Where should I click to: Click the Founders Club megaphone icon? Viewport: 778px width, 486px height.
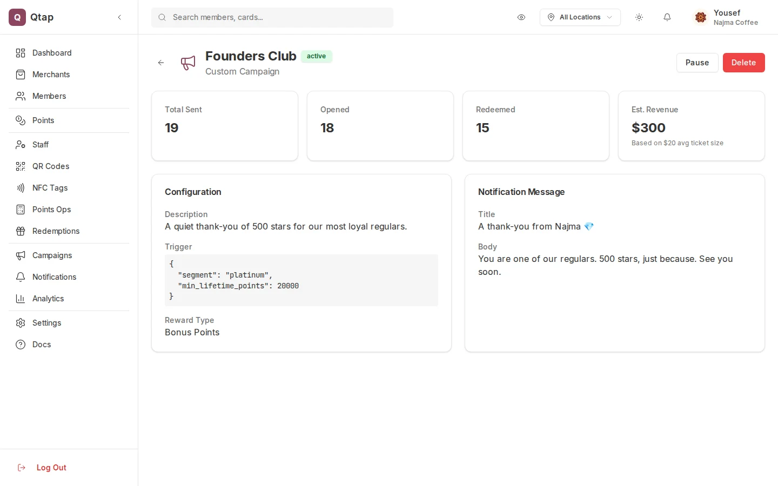[x=188, y=63]
